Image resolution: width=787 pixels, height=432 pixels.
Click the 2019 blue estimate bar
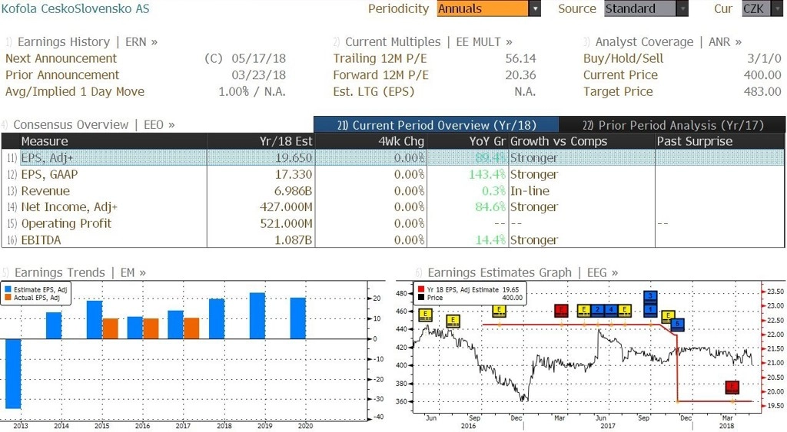pos(257,315)
